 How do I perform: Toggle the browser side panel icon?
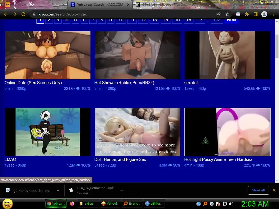256,14
